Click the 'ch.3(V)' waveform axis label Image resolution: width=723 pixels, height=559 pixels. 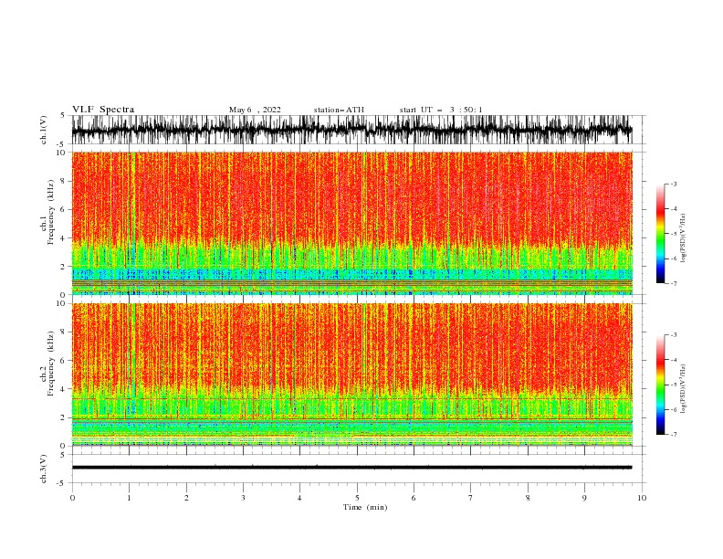point(44,469)
